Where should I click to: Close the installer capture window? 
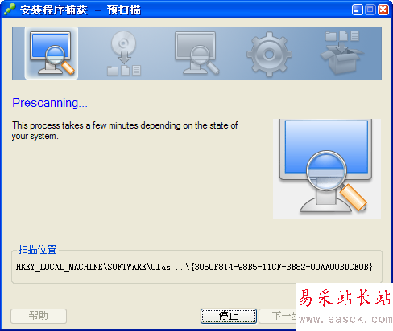tap(383, 10)
